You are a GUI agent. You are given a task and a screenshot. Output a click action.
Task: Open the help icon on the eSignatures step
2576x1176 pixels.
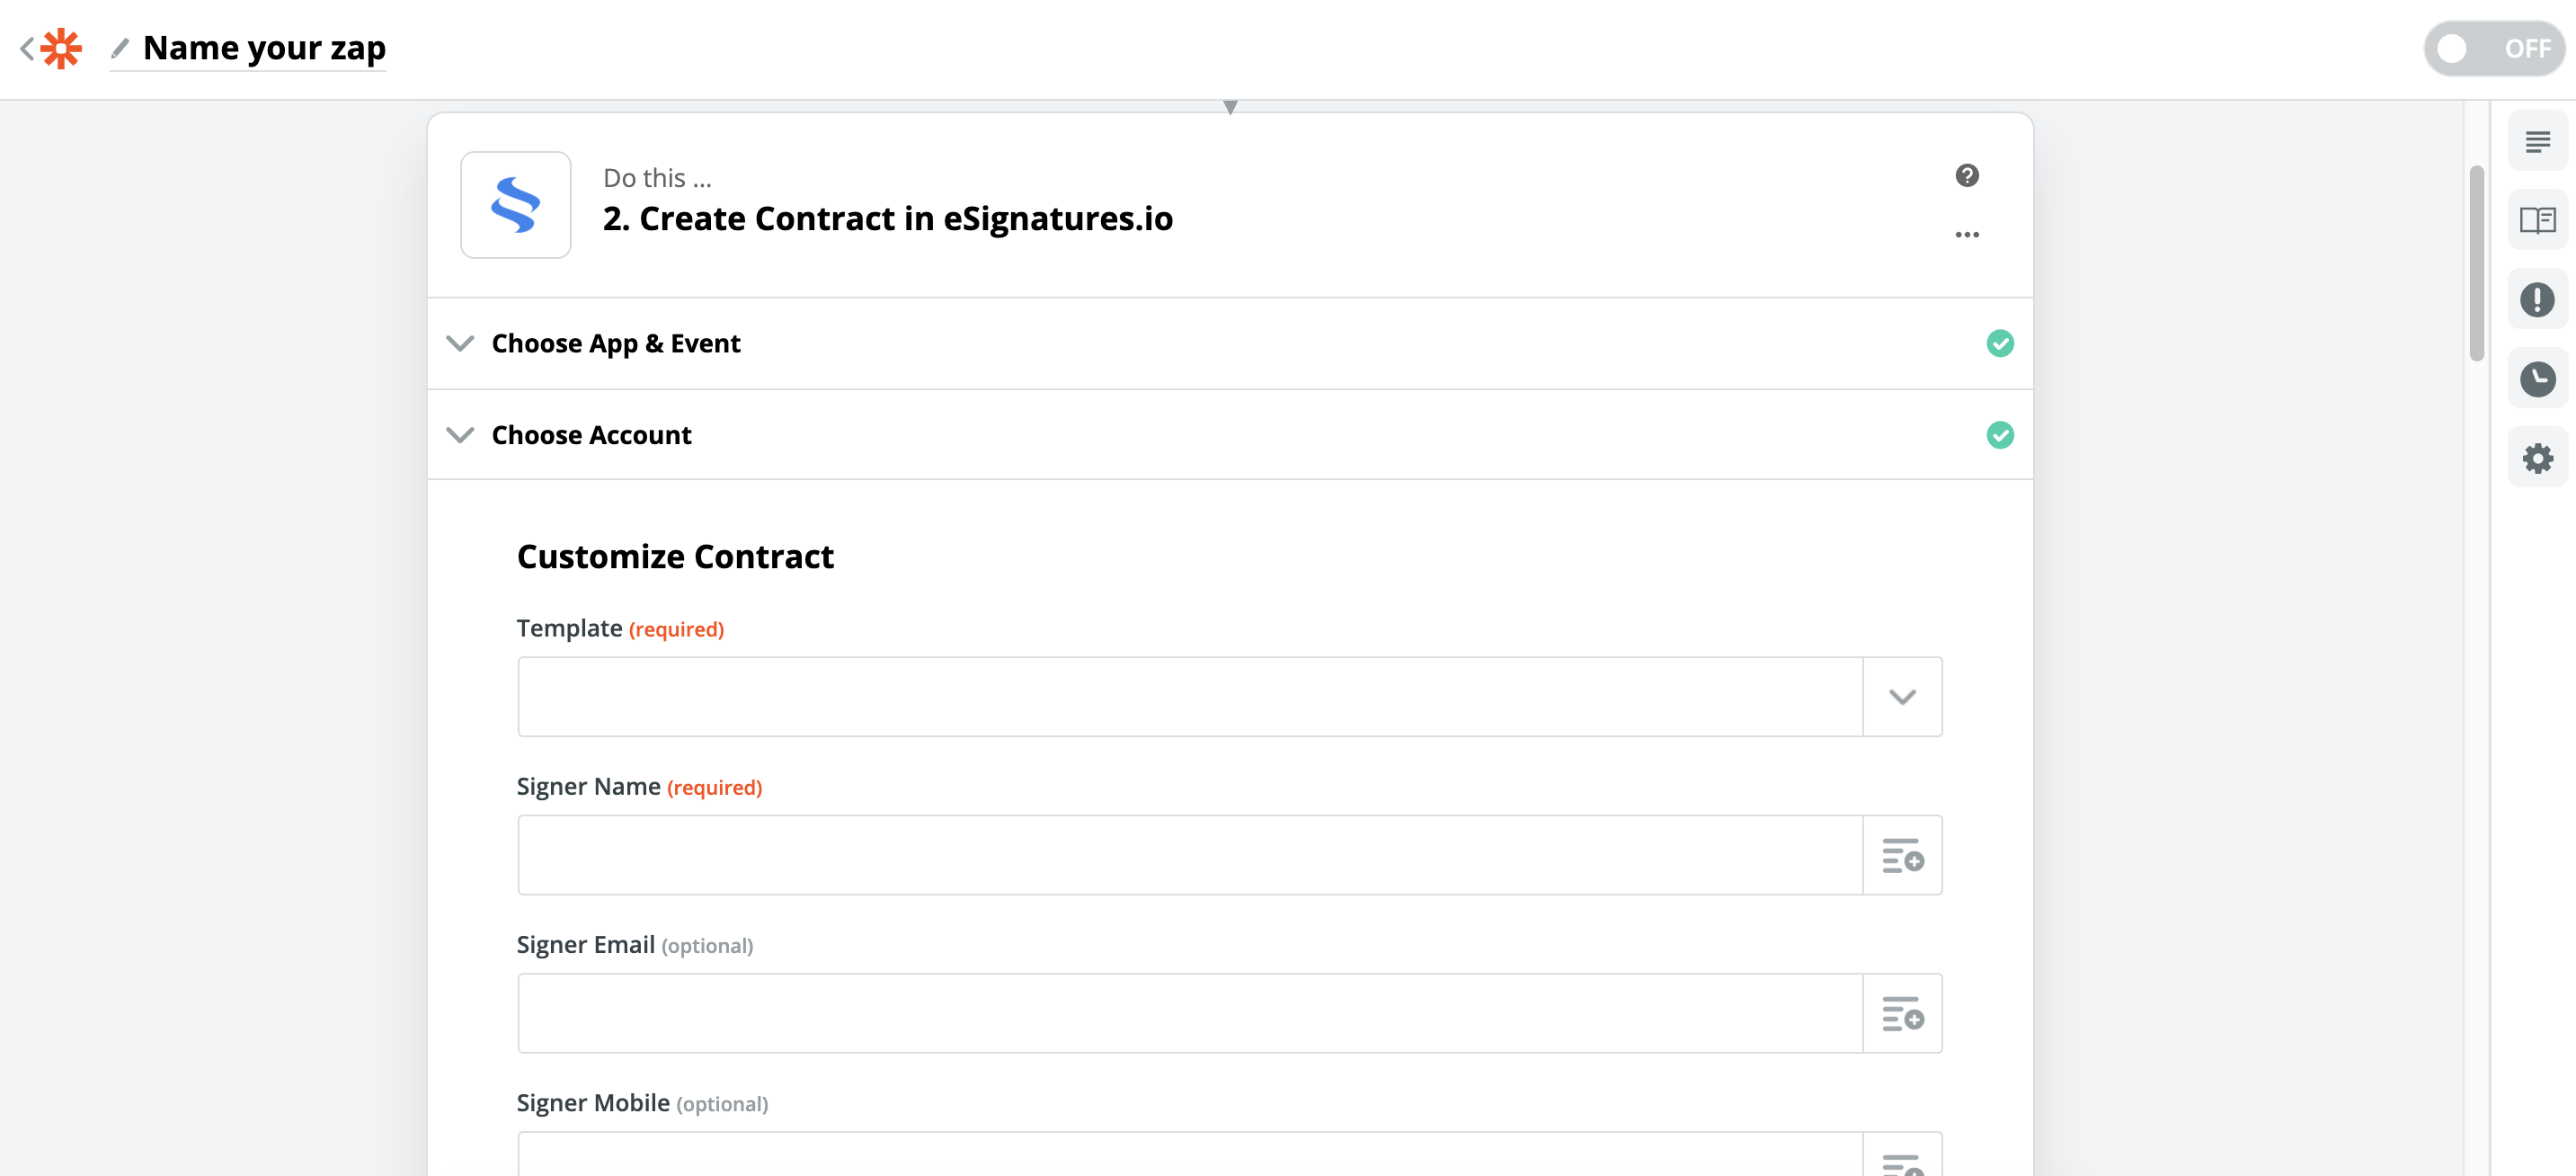pos(1967,175)
